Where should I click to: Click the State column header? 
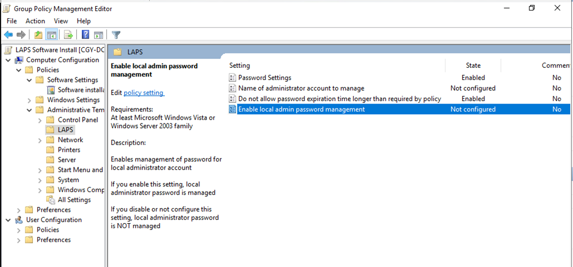pos(473,66)
